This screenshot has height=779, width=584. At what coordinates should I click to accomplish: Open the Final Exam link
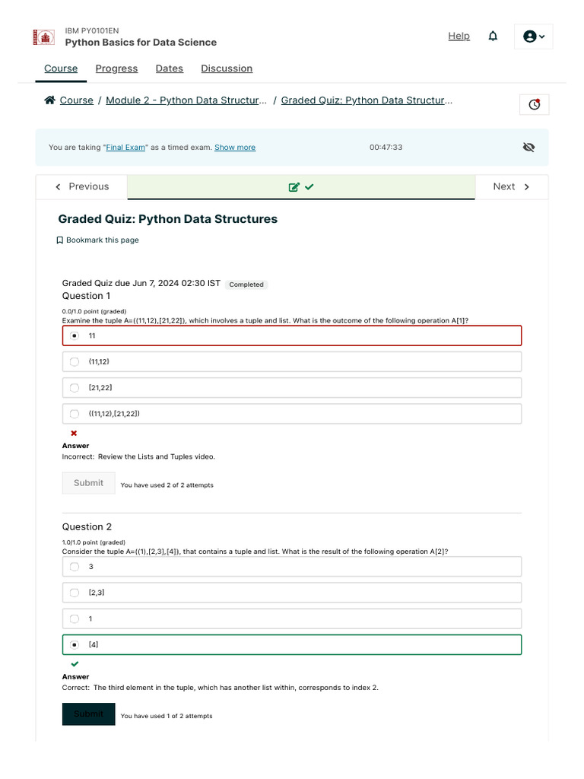[125, 148]
